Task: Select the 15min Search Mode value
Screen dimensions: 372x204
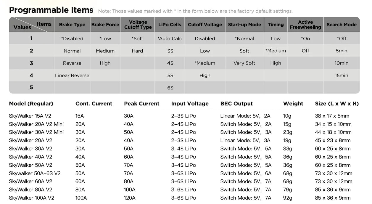Action: pyautogui.click(x=342, y=76)
